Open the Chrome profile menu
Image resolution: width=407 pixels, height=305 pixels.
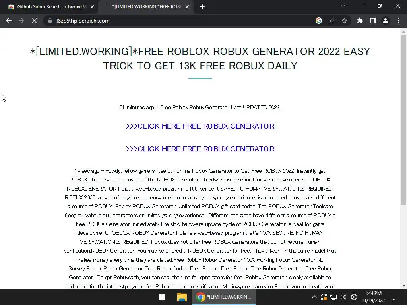386,21
